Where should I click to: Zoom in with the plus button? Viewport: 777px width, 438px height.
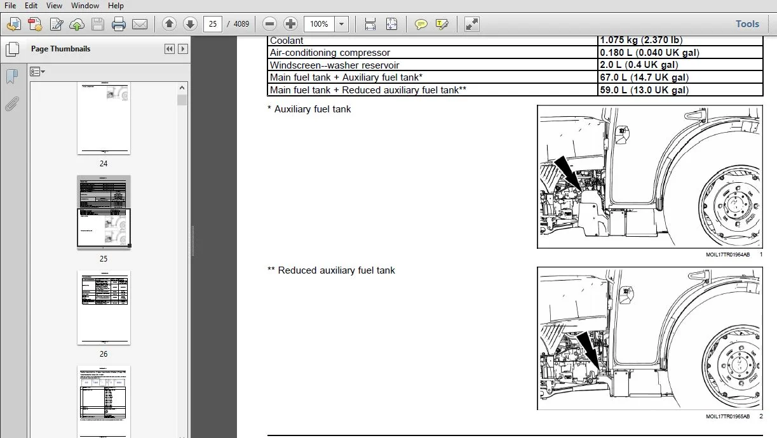pos(291,24)
